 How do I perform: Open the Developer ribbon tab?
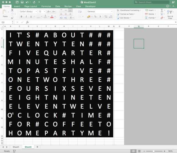click(90, 6)
